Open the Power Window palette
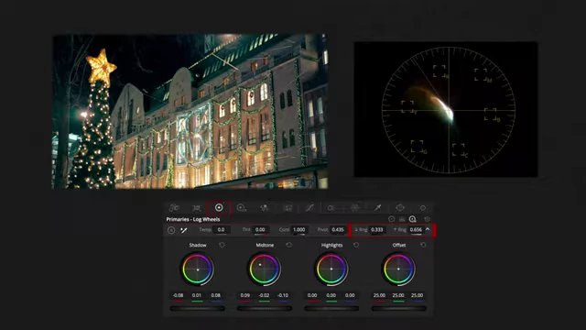 point(400,208)
